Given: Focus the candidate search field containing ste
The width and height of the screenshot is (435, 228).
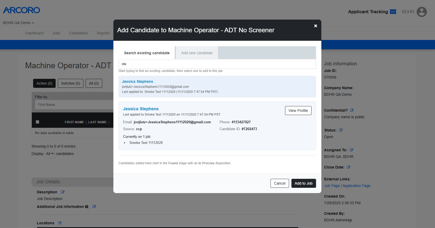Looking at the screenshot, I should pyautogui.click(x=217, y=64).
